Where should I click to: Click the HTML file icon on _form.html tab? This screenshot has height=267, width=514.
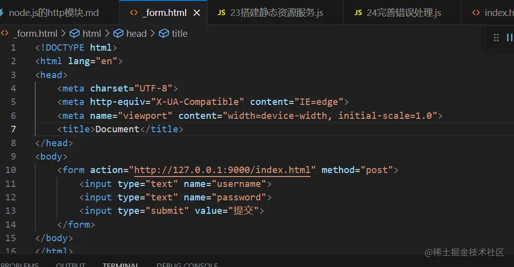pyautogui.click(x=134, y=13)
